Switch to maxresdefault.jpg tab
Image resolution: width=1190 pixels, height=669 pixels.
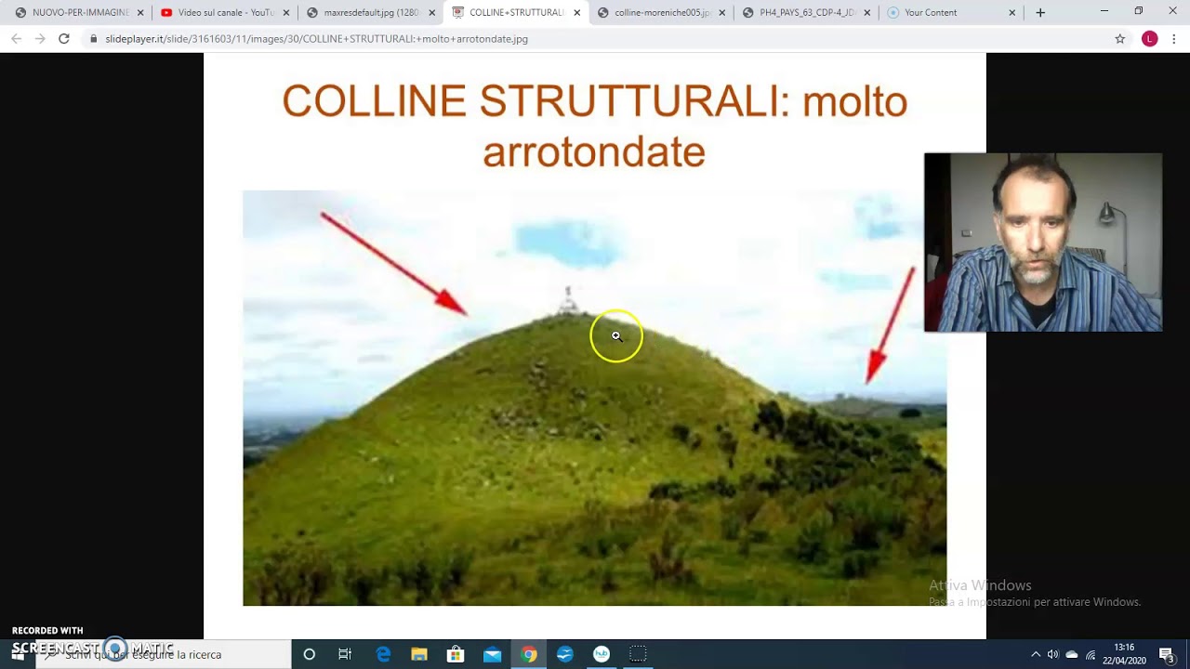tap(371, 13)
